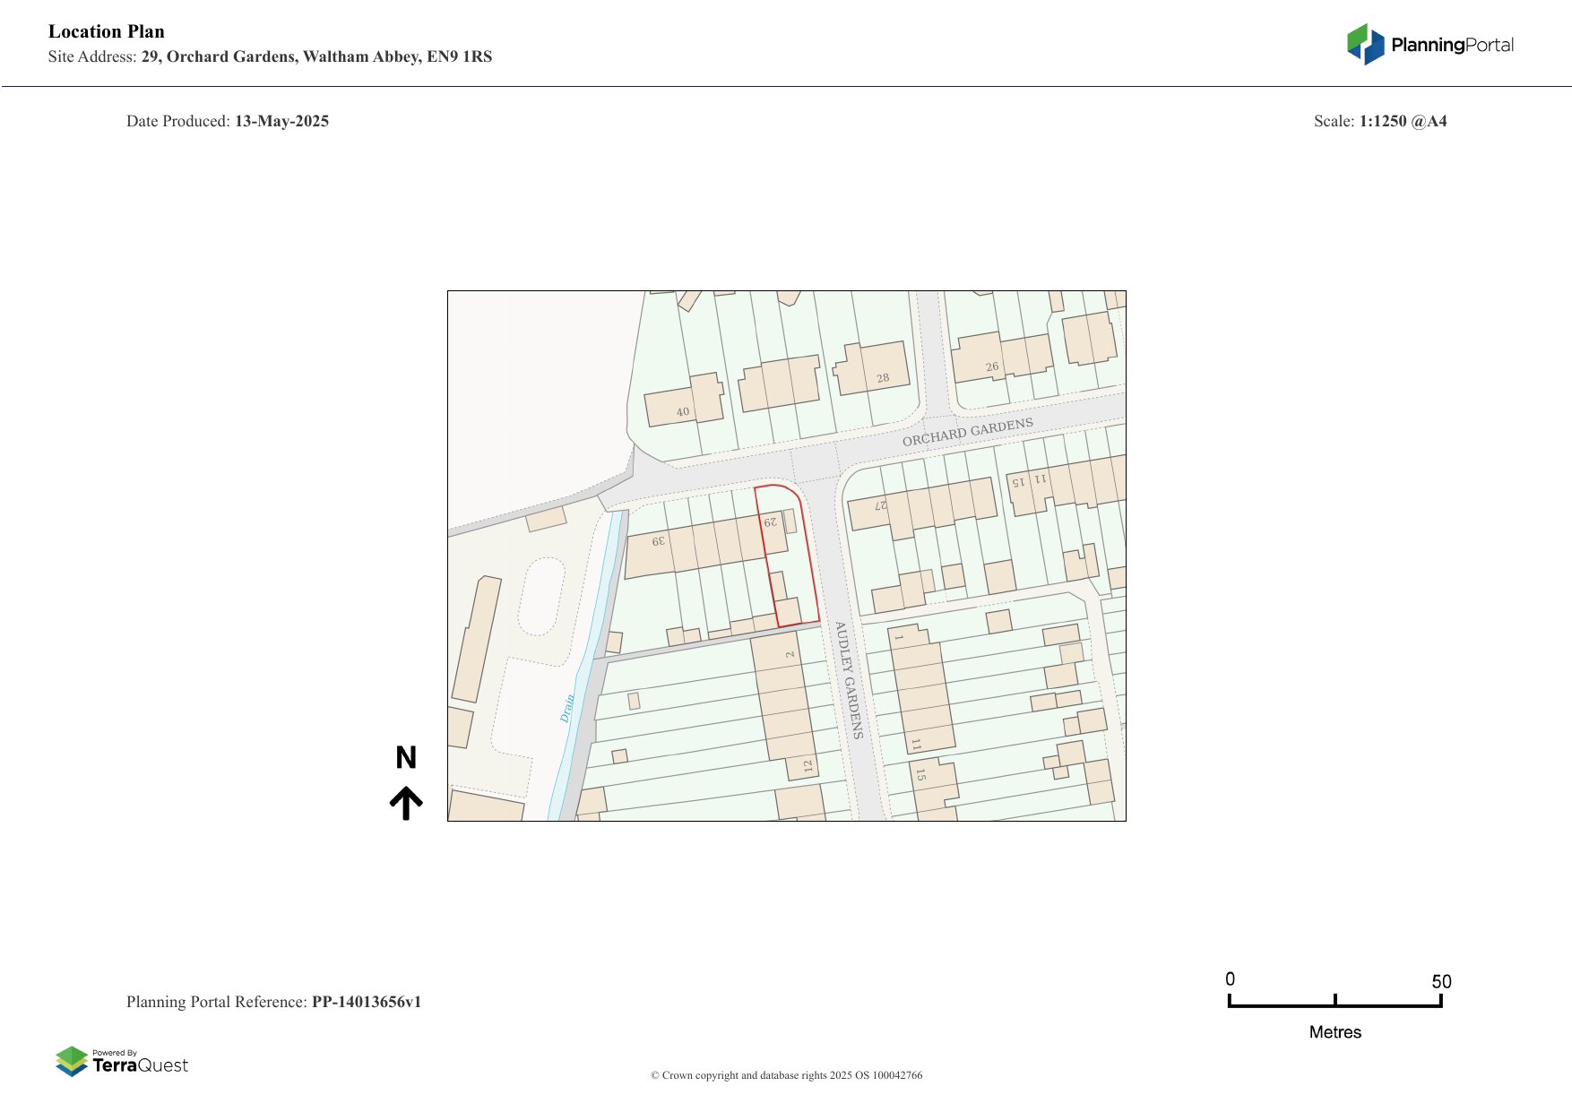This screenshot has height=1112, width=1572.
Task: Click the ORCHARD GARDENS street label
Action: tap(967, 432)
